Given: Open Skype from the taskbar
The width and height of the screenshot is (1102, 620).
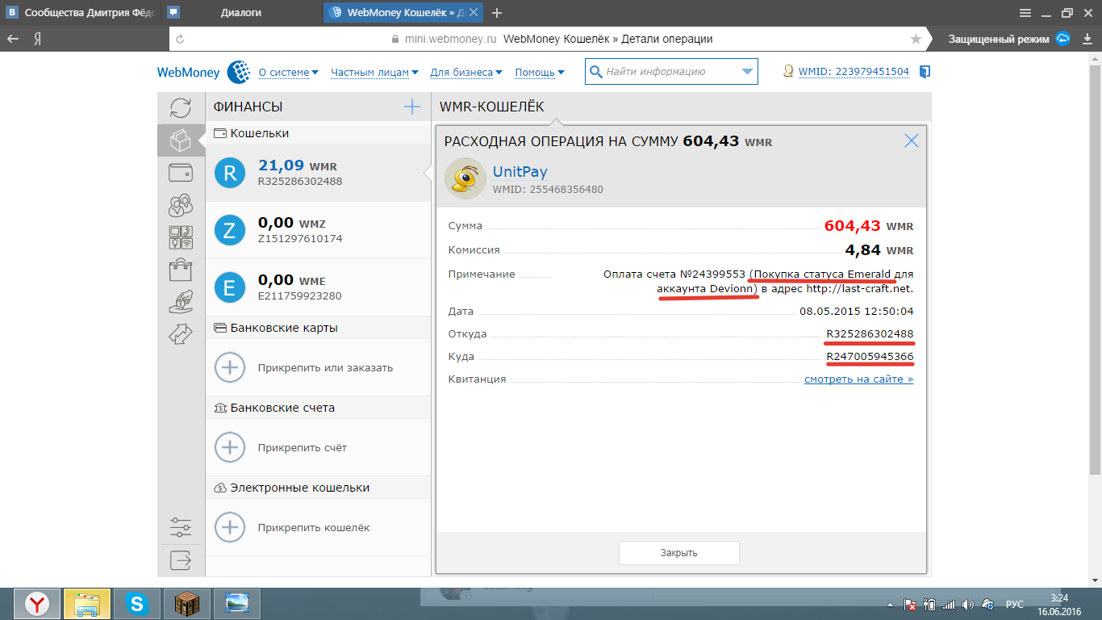Looking at the screenshot, I should click(137, 604).
